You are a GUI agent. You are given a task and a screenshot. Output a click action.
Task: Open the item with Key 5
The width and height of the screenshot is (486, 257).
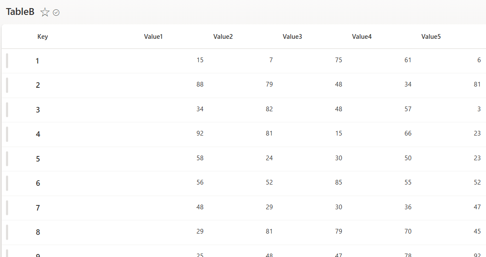tap(38, 159)
